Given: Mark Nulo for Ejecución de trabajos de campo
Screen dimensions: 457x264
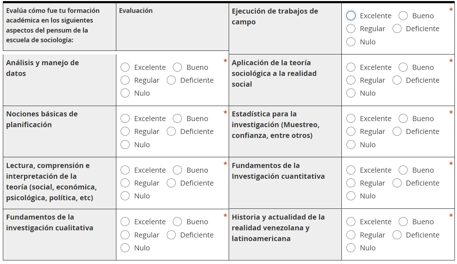Looking at the screenshot, I should click(351, 42).
